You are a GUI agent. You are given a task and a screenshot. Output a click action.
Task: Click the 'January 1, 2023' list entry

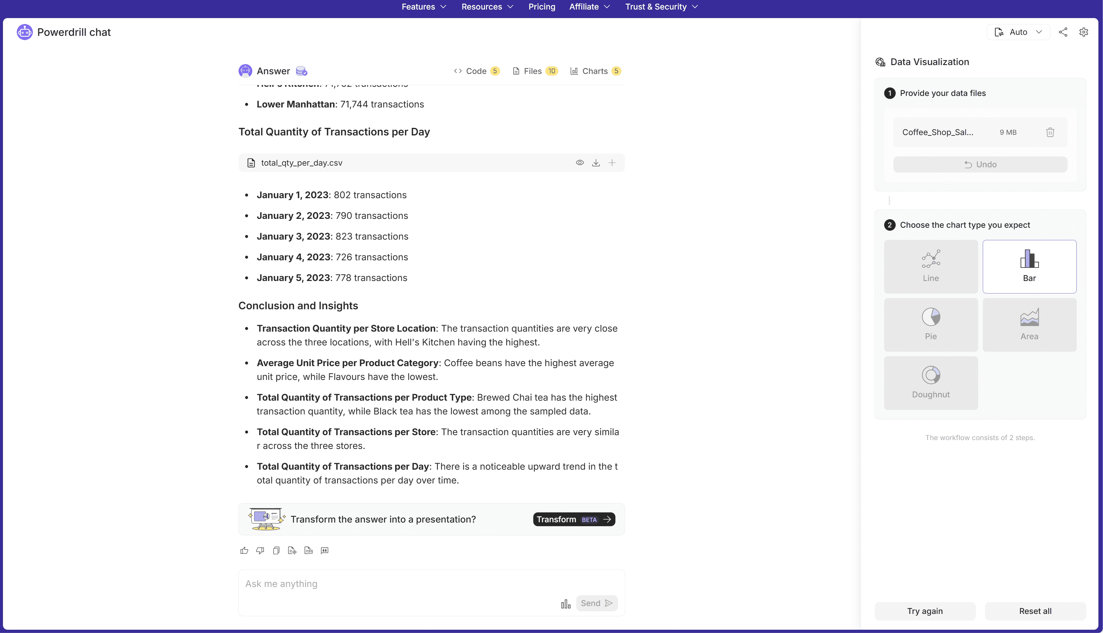click(x=332, y=195)
